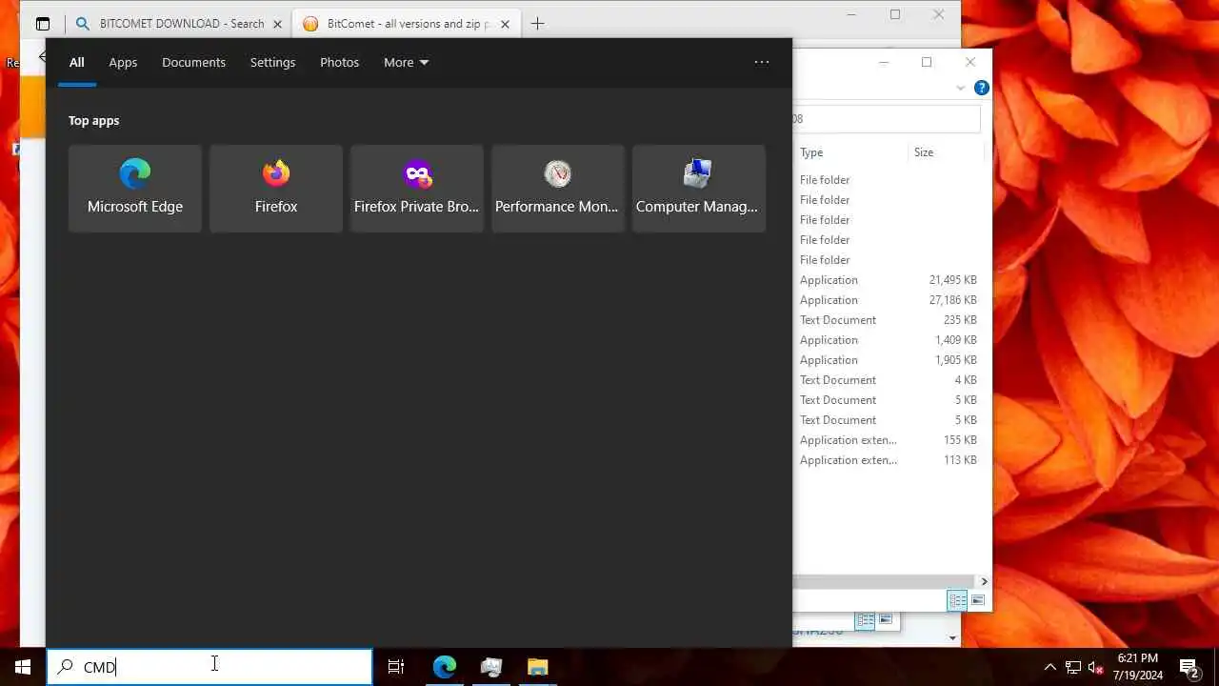Select the 155 KB Application extension row
The image size is (1219, 686).
pos(888,440)
